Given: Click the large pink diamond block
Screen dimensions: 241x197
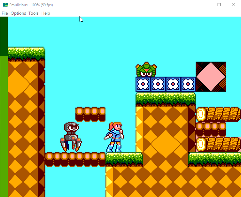Looking at the screenshot, I should (211, 77).
